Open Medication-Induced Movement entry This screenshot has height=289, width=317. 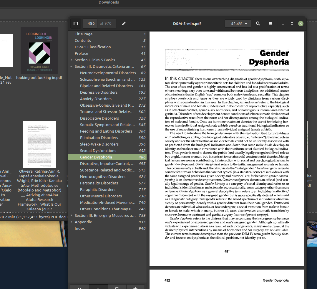click(107, 202)
